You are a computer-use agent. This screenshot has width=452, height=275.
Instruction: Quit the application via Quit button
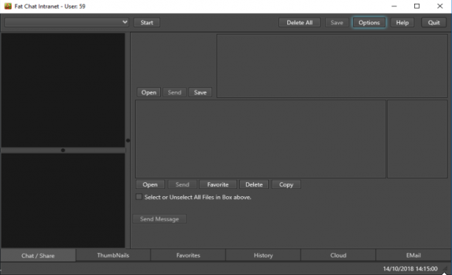pyautogui.click(x=434, y=22)
